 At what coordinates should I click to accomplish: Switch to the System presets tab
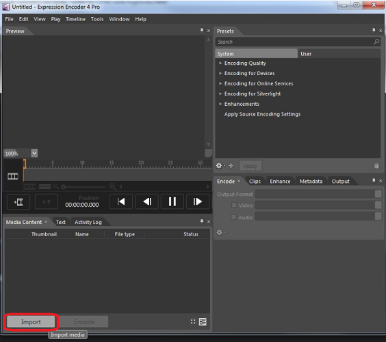[x=256, y=54]
